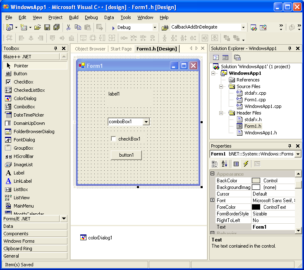The image size is (304, 270).
Task: Open the Clipboard Ring toolbox tab
Action: click(35, 248)
